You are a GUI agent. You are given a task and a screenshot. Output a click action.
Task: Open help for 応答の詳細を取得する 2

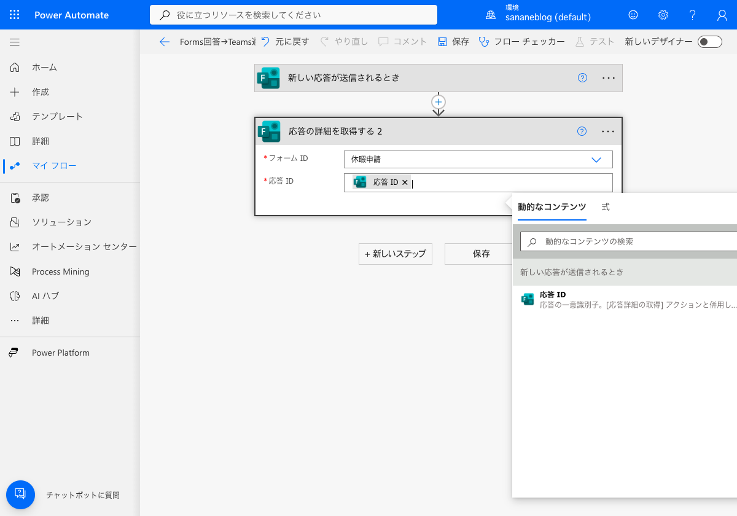pos(582,131)
